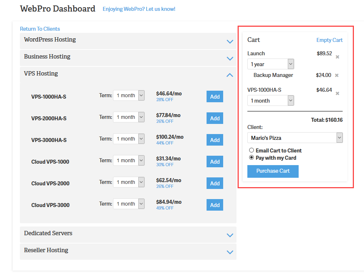Open the Client dropdown showing Mario's Pizza
Image resolution: width=364 pixels, height=280 pixels.
[x=295, y=138]
